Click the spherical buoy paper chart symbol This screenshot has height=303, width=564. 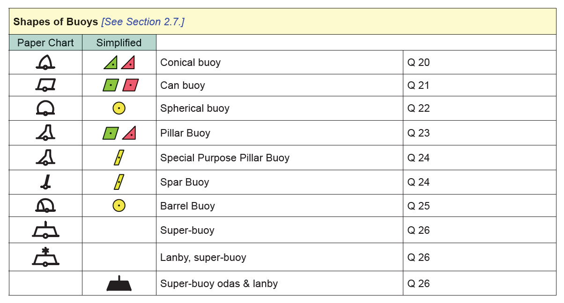(45, 108)
